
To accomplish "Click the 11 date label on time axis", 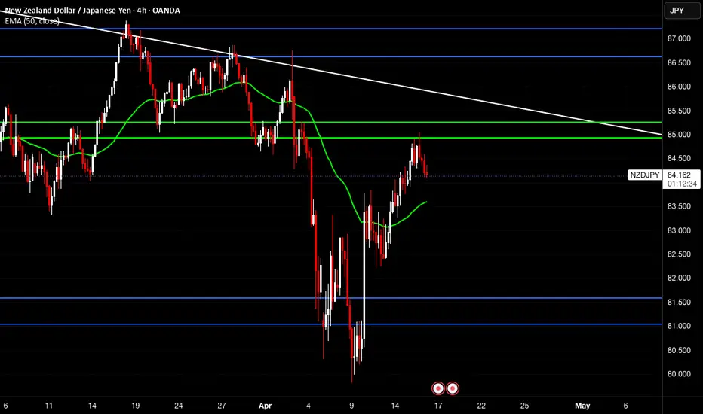I will (x=49, y=406).
